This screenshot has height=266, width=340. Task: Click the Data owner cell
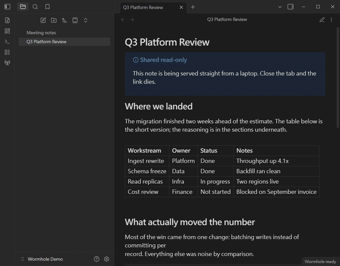click(183, 171)
